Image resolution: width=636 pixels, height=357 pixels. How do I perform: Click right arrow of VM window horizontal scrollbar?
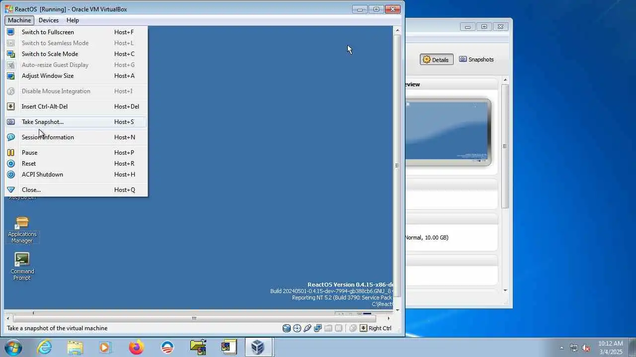point(389,318)
